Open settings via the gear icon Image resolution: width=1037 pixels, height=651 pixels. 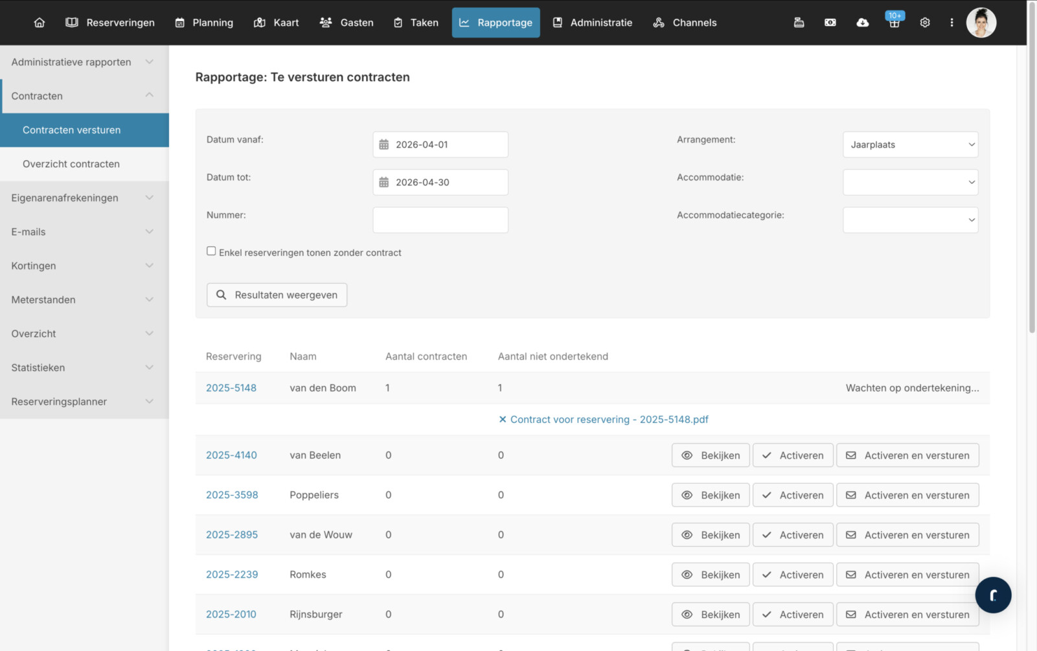[x=925, y=23]
